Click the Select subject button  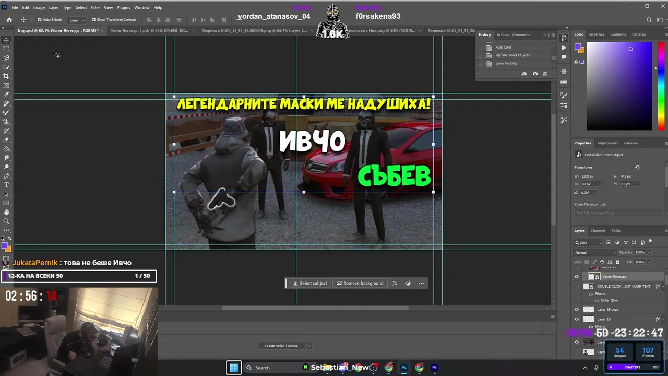[x=309, y=283]
